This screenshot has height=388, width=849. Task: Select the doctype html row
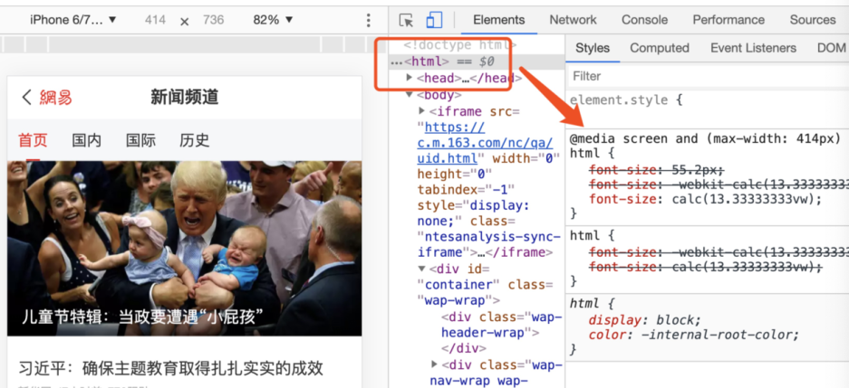click(459, 45)
